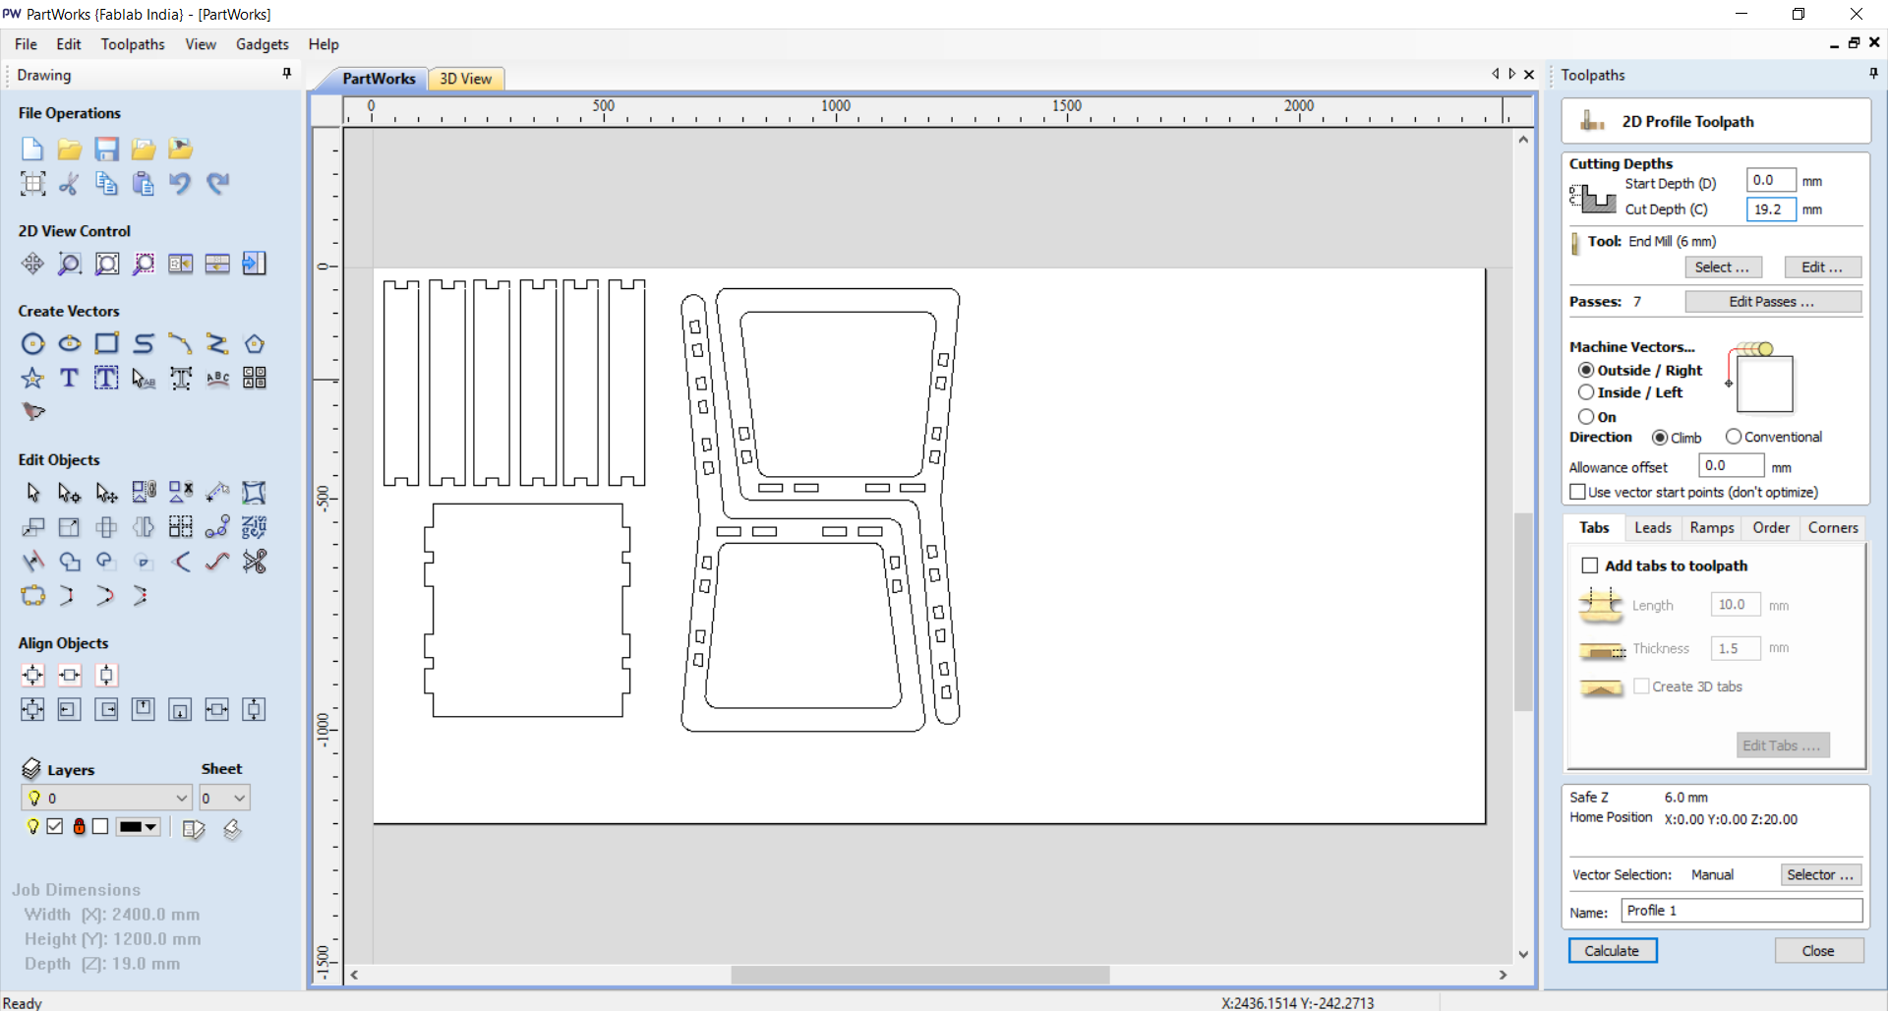Open the bitmap trace bird icon
The image size is (1888, 1011).
[x=32, y=412]
